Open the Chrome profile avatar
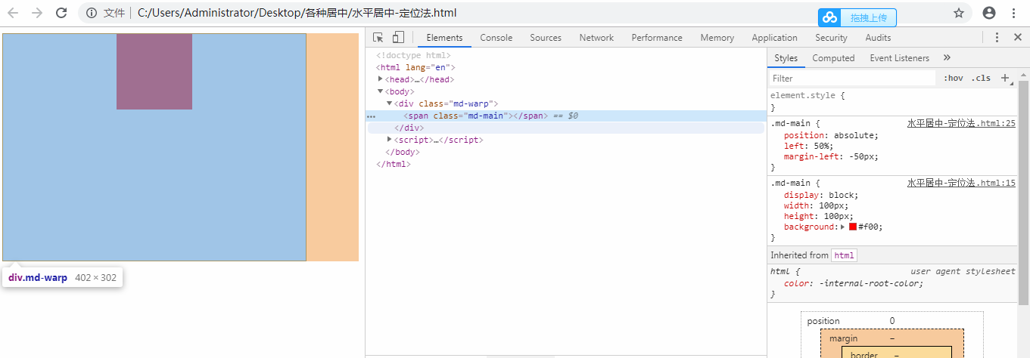Viewport: 1030px width, 358px height. [989, 13]
